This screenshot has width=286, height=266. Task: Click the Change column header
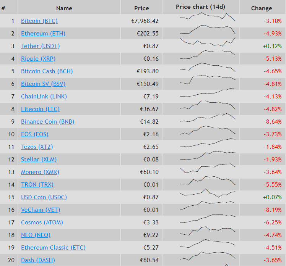coord(262,8)
